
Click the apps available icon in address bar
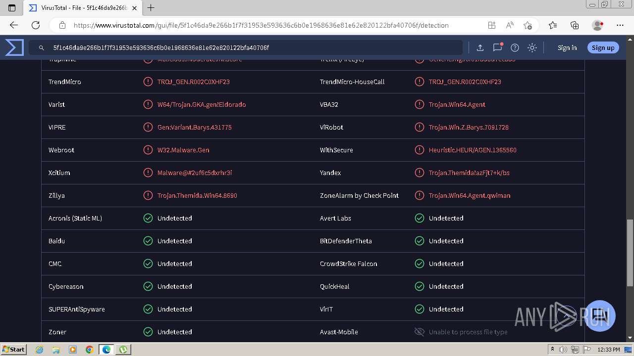point(491,25)
